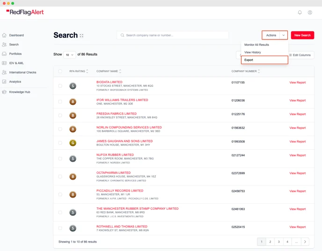
Task: Click page 1 in the pagination
Action: coord(262,242)
